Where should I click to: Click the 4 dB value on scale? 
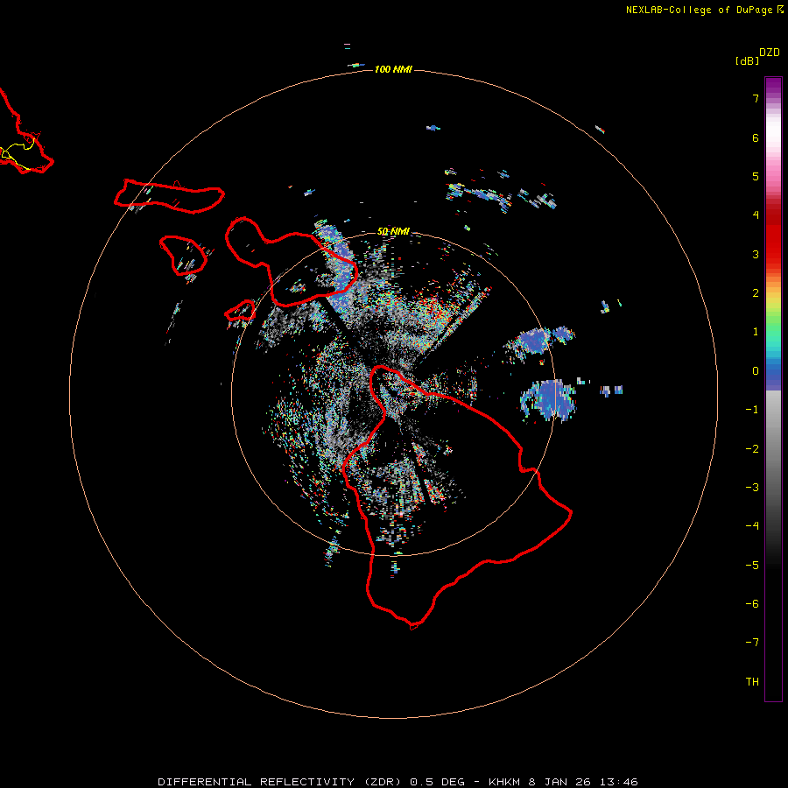pyautogui.click(x=756, y=215)
